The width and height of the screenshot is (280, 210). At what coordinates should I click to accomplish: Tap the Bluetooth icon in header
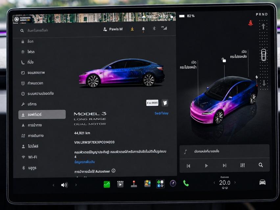click(154, 28)
